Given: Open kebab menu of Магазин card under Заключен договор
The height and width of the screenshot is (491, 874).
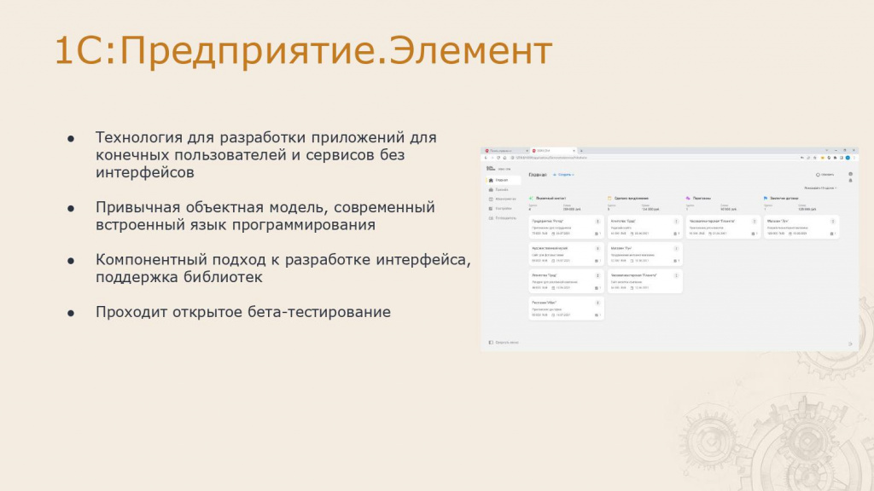Looking at the screenshot, I should click(x=833, y=222).
